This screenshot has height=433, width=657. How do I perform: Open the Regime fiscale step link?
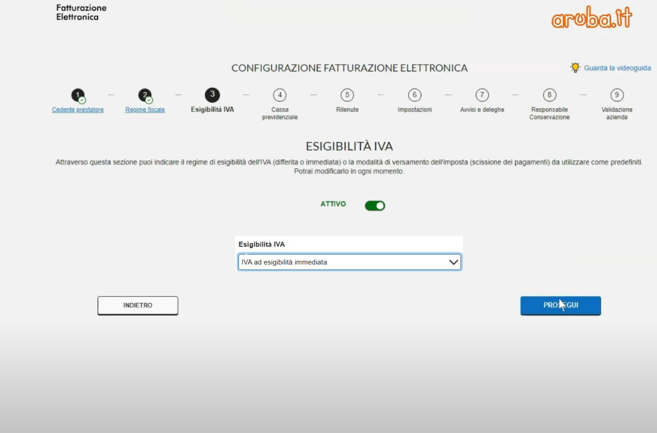point(145,110)
